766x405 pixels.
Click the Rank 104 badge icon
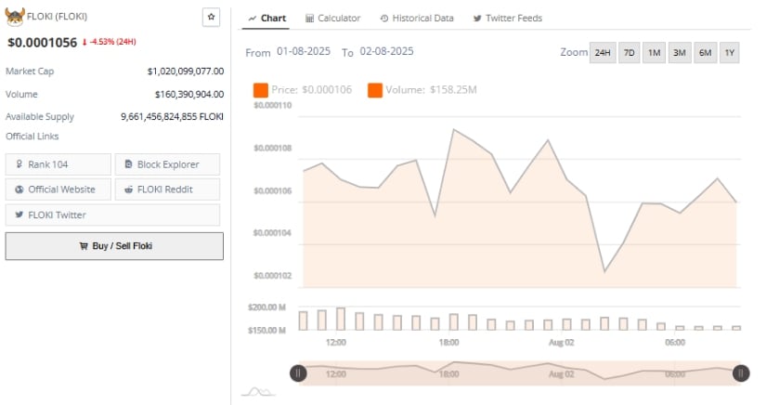point(19,164)
